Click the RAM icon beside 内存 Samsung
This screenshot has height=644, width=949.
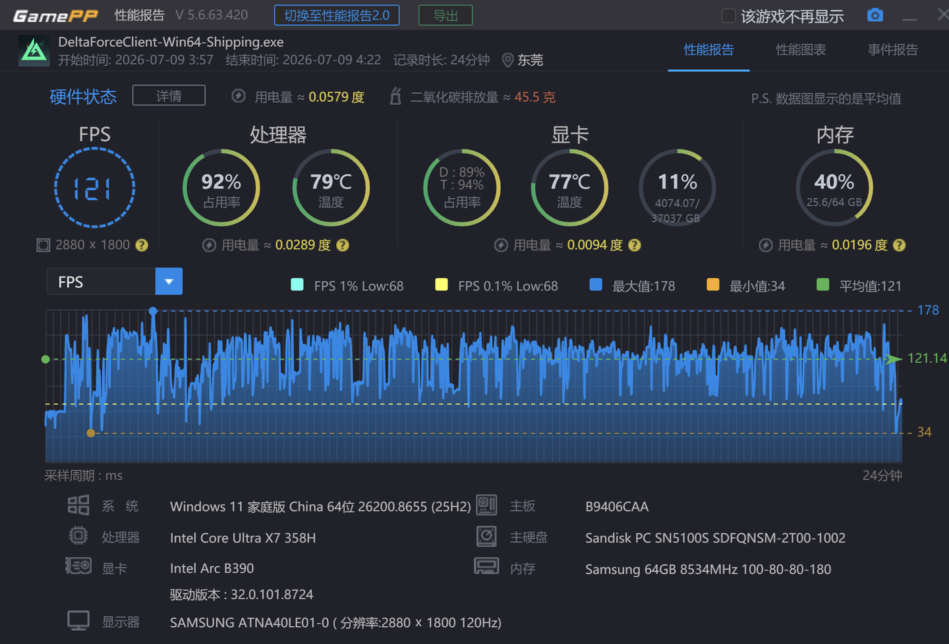coord(486,566)
